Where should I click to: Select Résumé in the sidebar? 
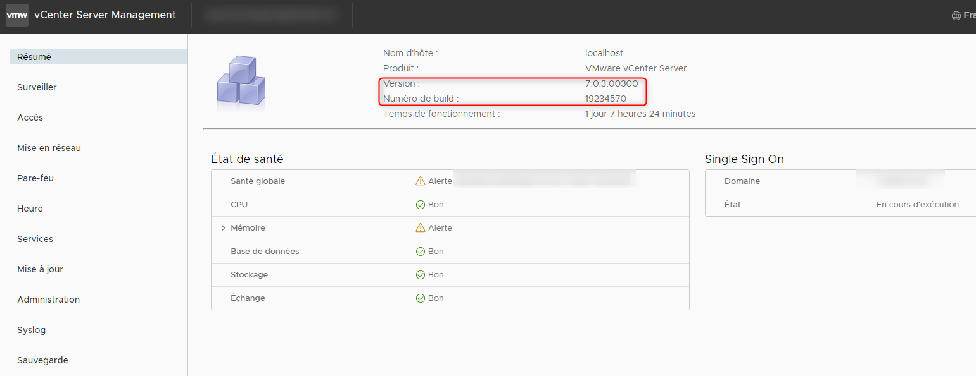point(98,57)
